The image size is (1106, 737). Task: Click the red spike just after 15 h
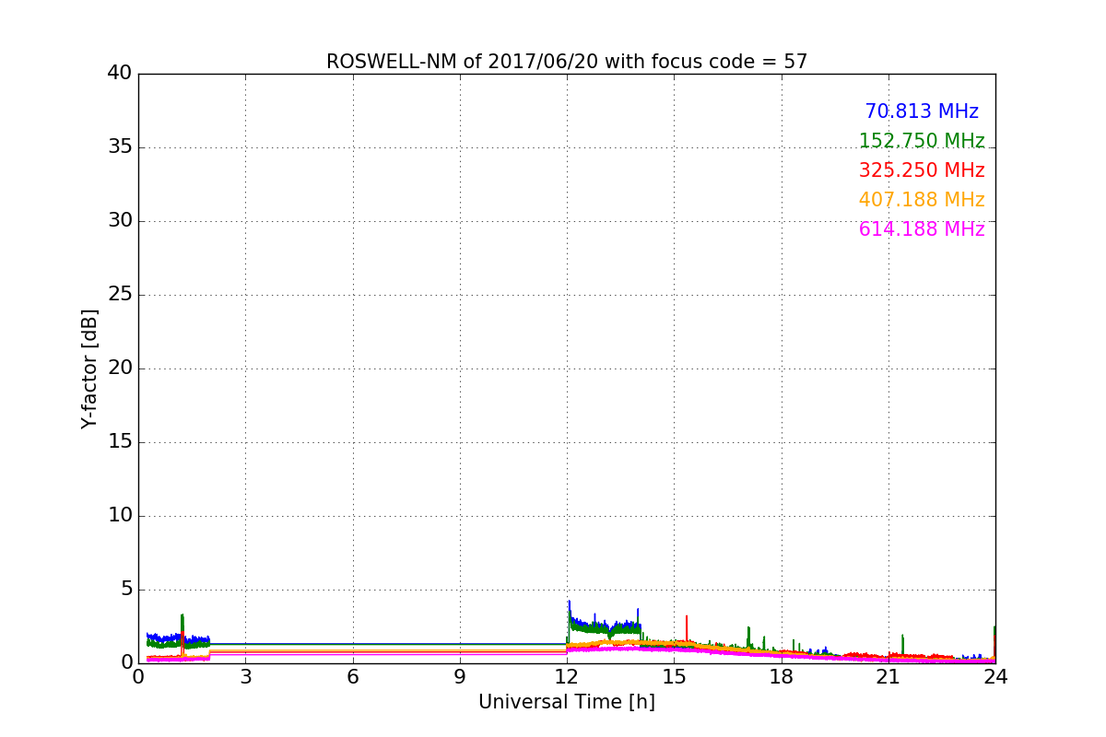pyautogui.click(x=687, y=628)
